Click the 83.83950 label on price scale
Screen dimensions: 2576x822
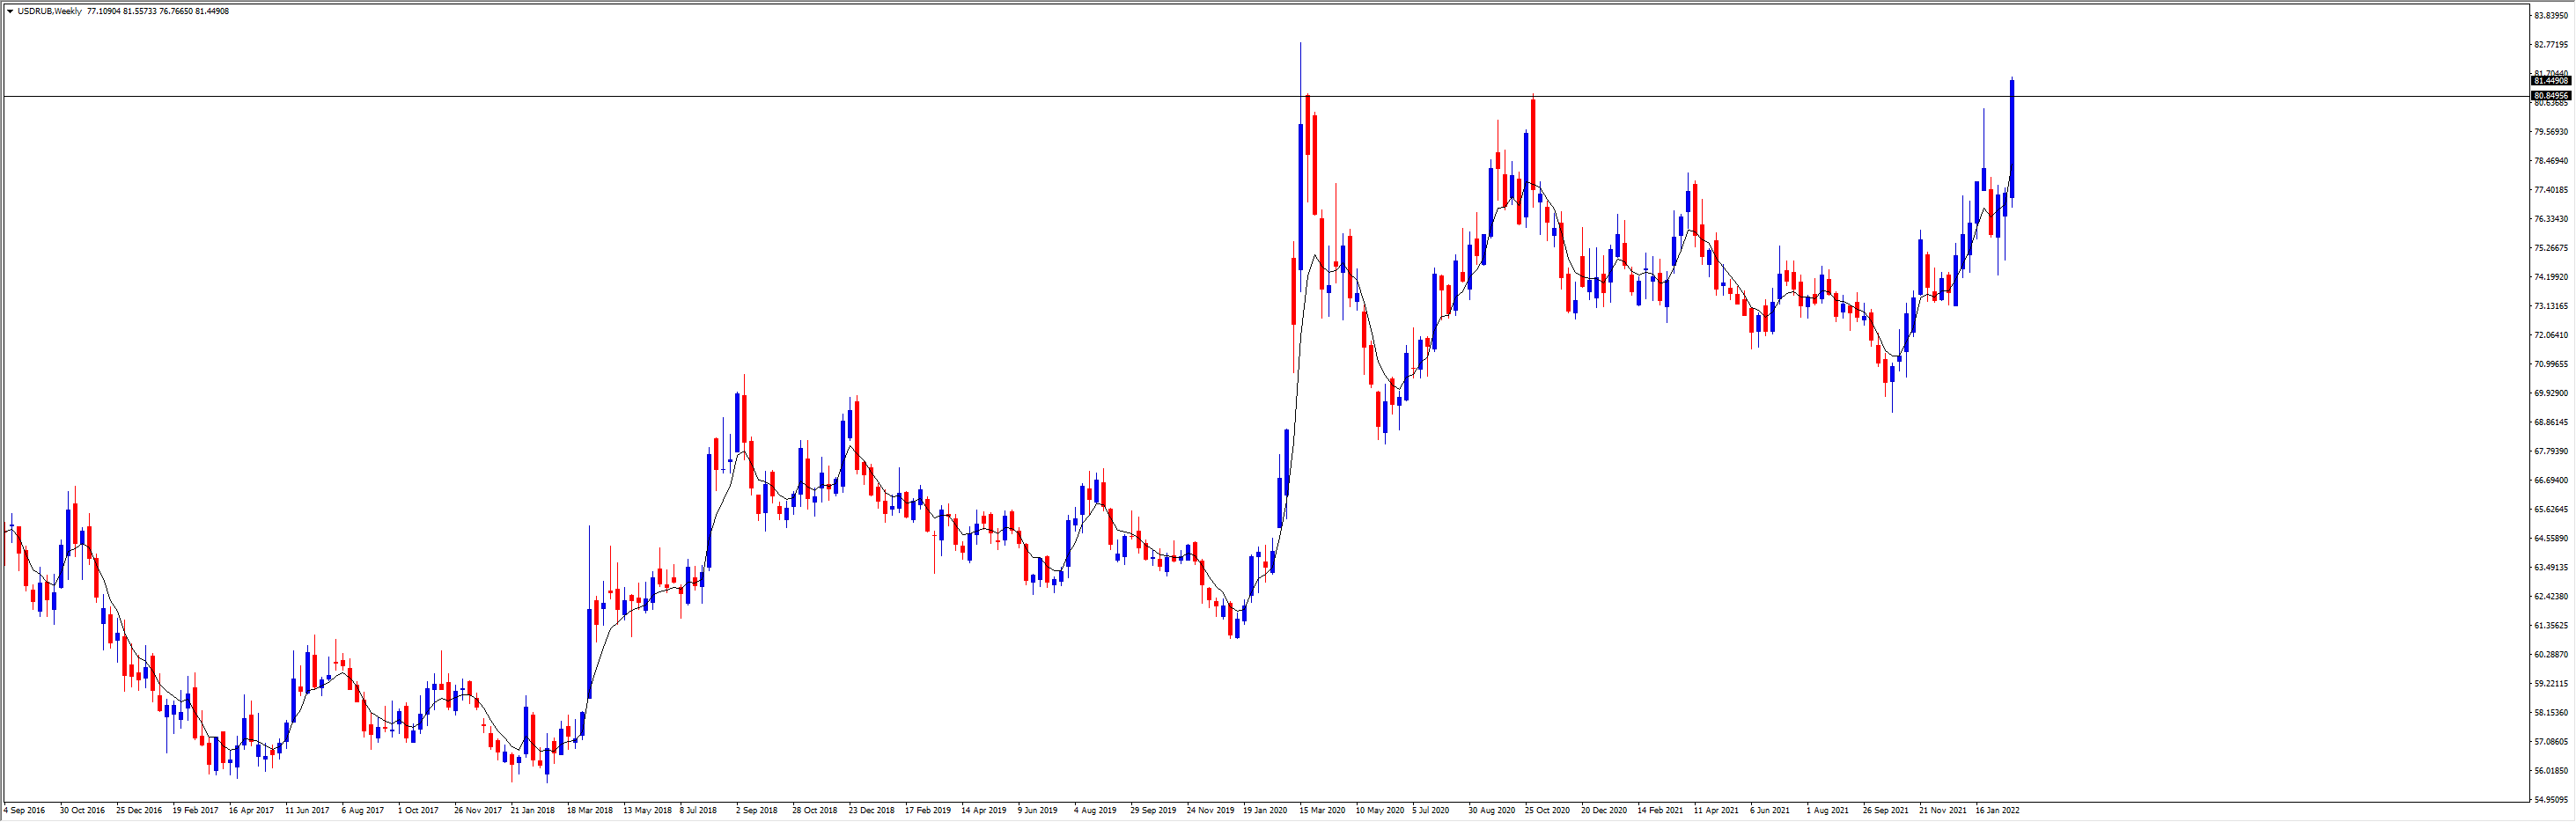pos(2551,16)
